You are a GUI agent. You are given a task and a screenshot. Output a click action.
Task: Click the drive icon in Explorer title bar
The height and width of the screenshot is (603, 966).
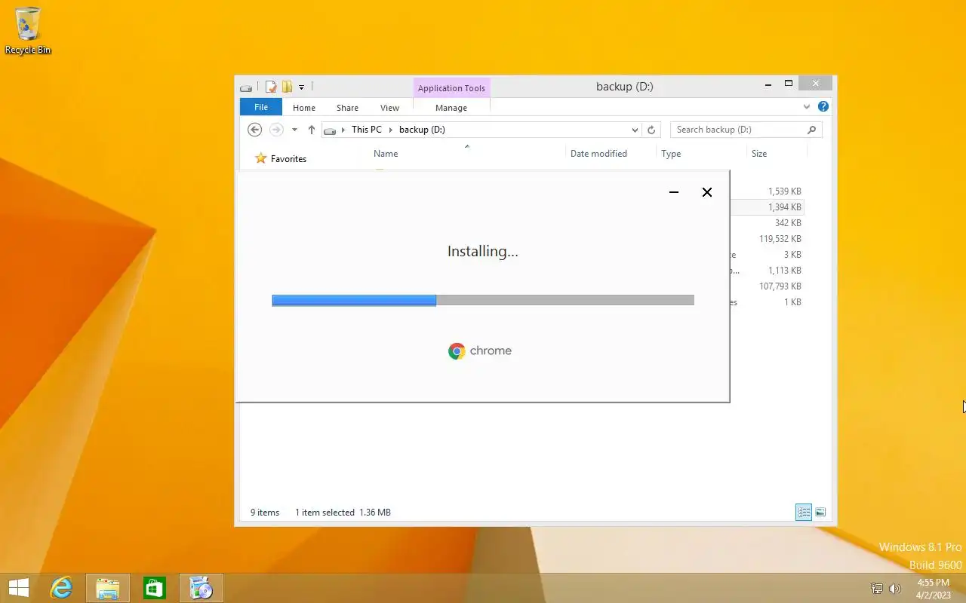pos(246,87)
